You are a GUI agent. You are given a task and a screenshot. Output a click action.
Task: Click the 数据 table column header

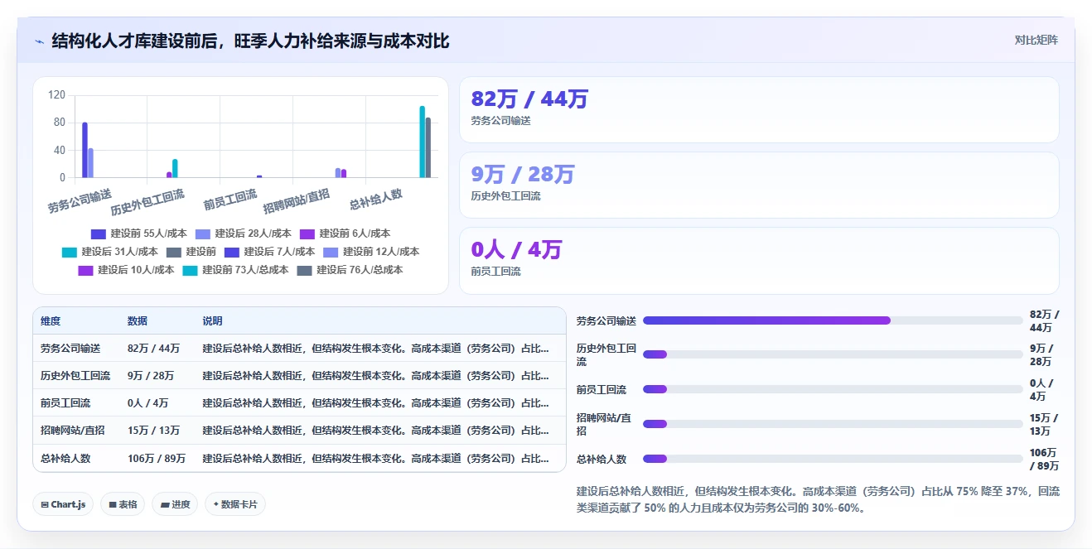coord(138,321)
